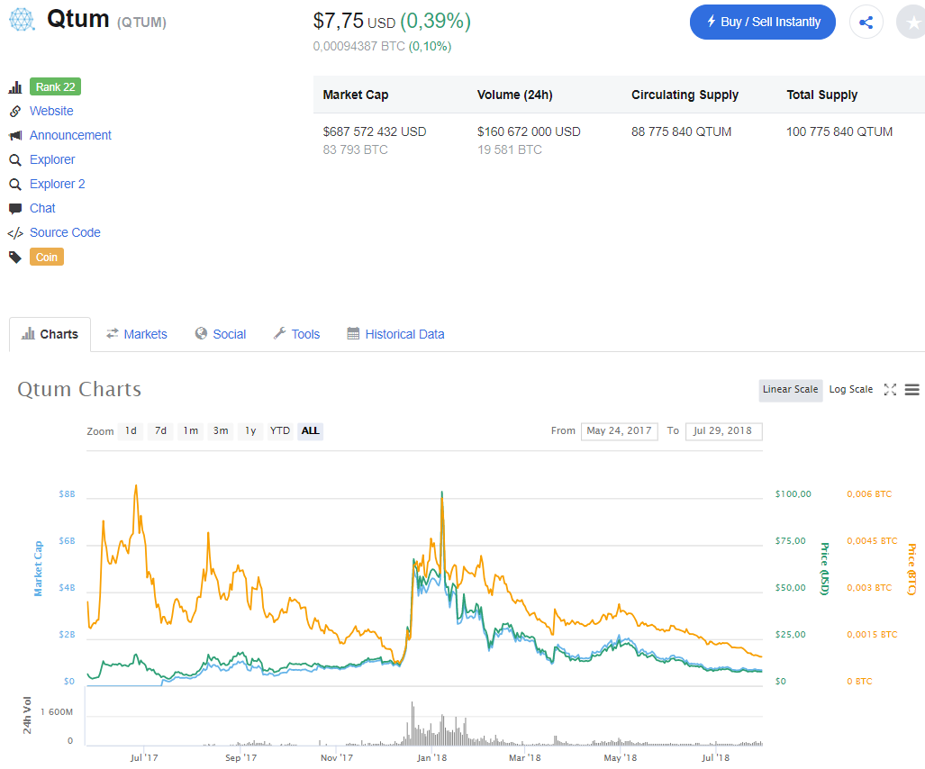
Task: Click the Qtum logo icon
Action: pyautogui.click(x=22, y=20)
